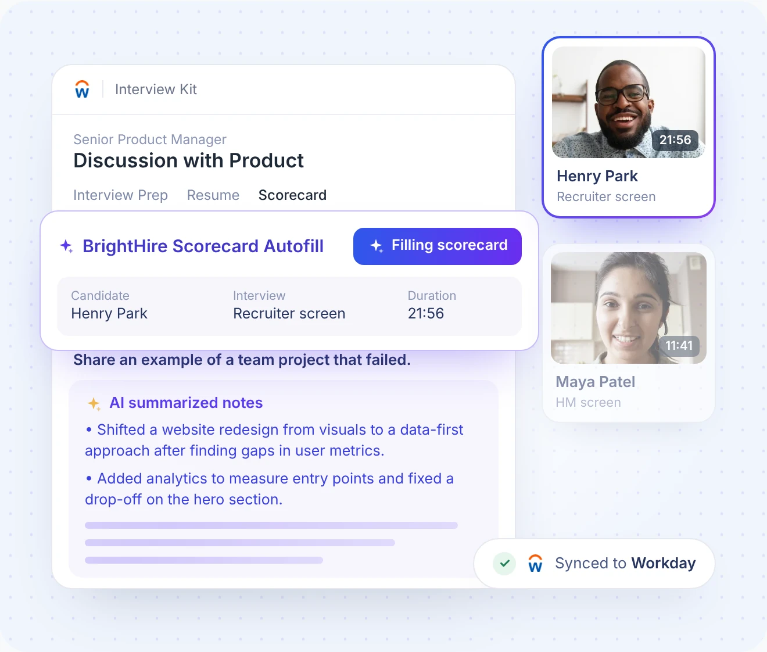Click the Discussion with Product heading

pos(188,160)
